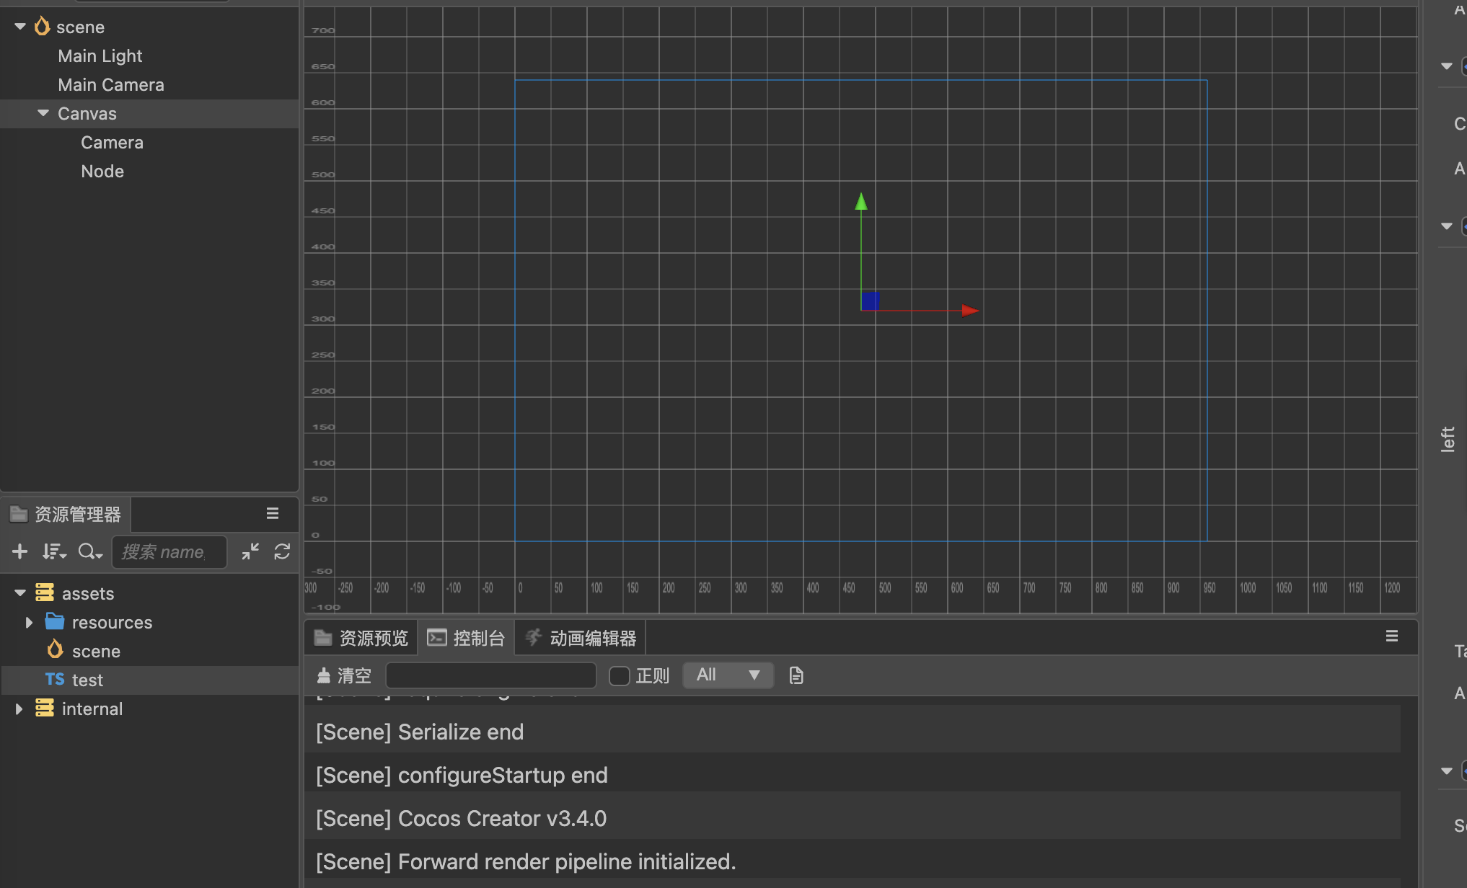Open the asset search filter icon
Viewport: 1467px width, 888px height.
(x=89, y=551)
